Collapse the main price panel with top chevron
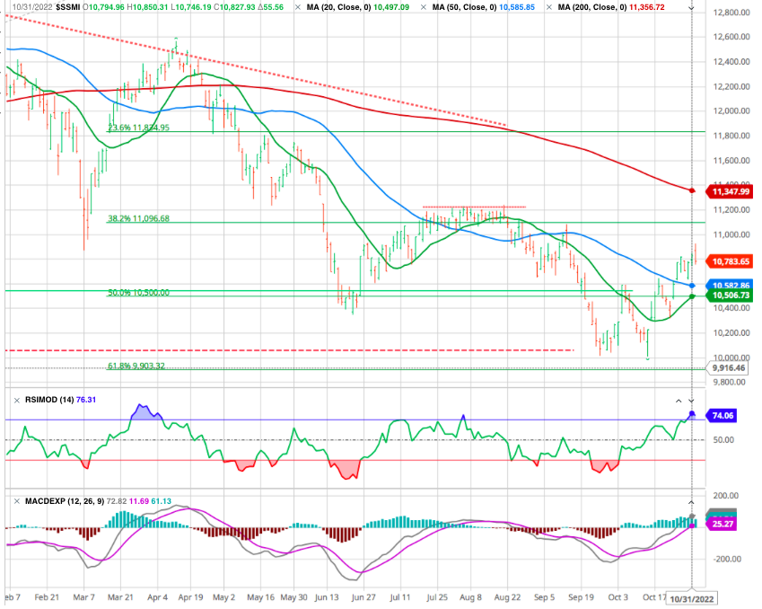The width and height of the screenshot is (762, 609). (x=691, y=7)
